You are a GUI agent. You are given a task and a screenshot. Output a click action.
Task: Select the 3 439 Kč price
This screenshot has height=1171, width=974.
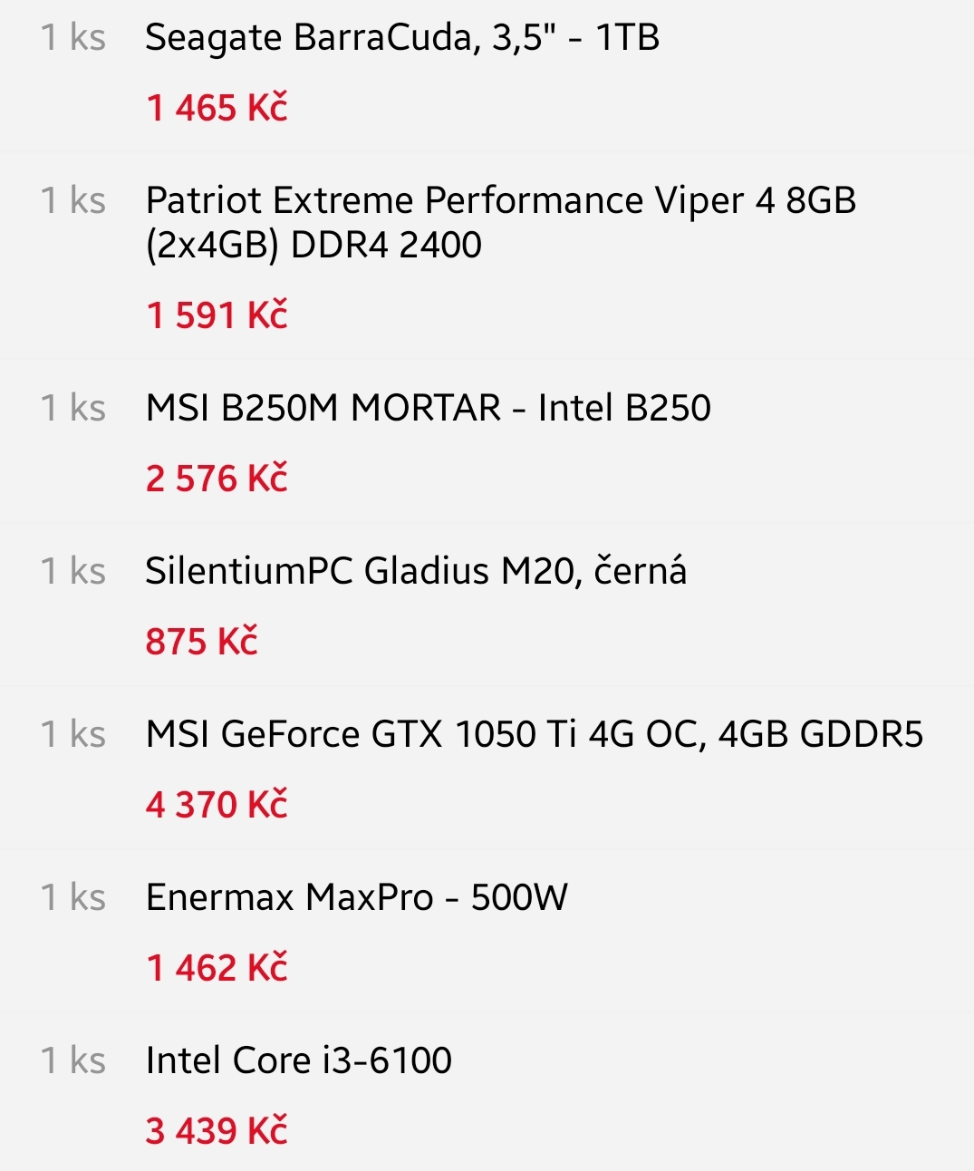tap(217, 1132)
